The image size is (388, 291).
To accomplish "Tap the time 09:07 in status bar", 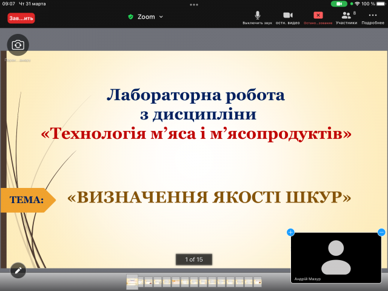I will 8,4.
